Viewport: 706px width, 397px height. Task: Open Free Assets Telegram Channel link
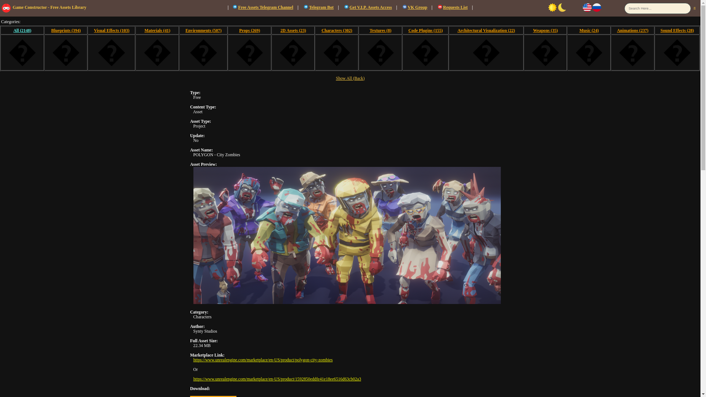[265, 7]
